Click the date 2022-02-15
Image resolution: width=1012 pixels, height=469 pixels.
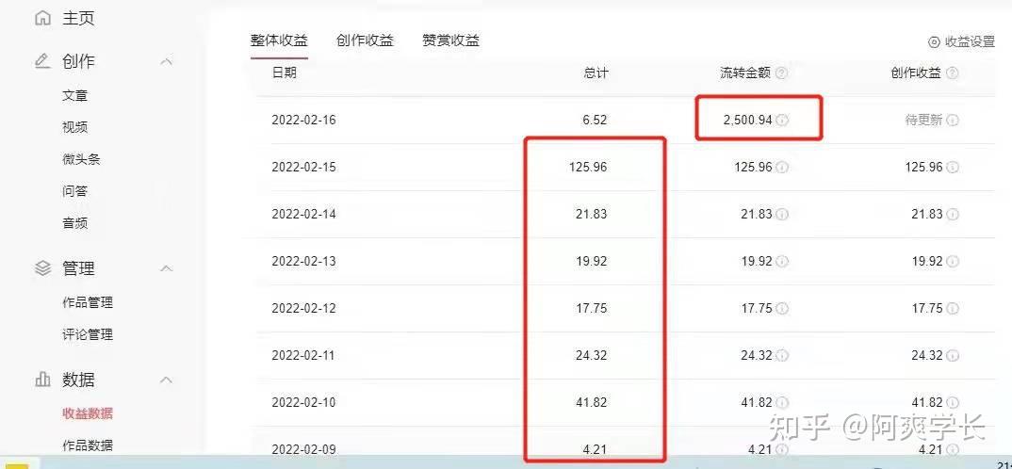tap(304, 167)
